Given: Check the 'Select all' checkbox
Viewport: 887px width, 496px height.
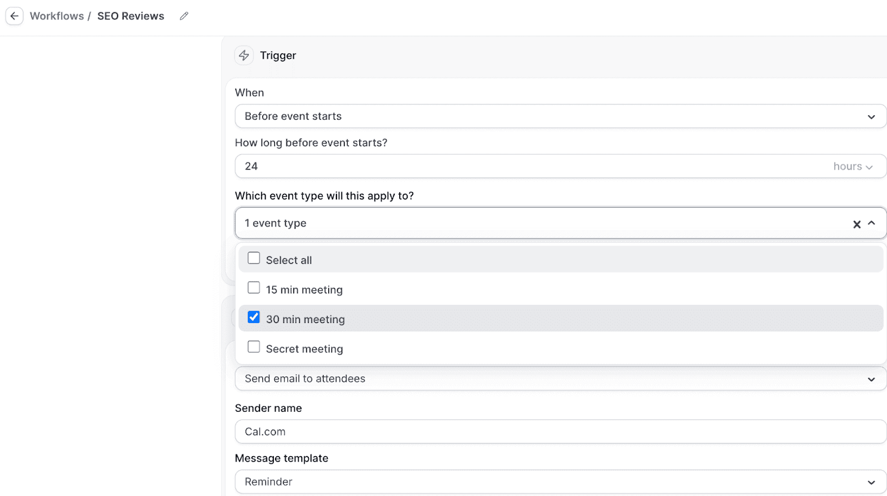Looking at the screenshot, I should coord(253,257).
